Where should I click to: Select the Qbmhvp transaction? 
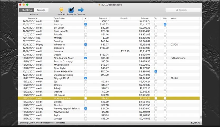click(109, 105)
